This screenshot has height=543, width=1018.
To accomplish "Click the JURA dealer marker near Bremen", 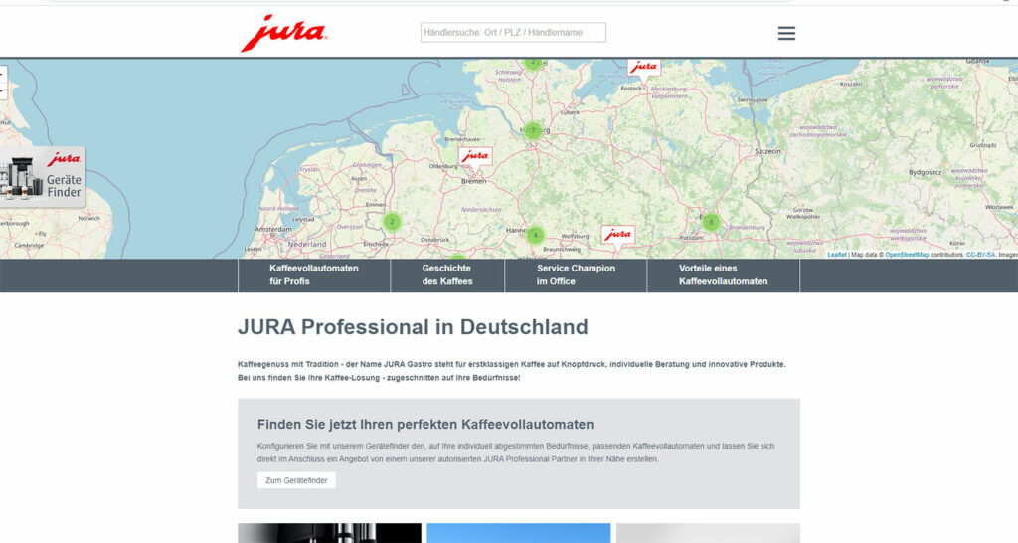I will coord(475,156).
